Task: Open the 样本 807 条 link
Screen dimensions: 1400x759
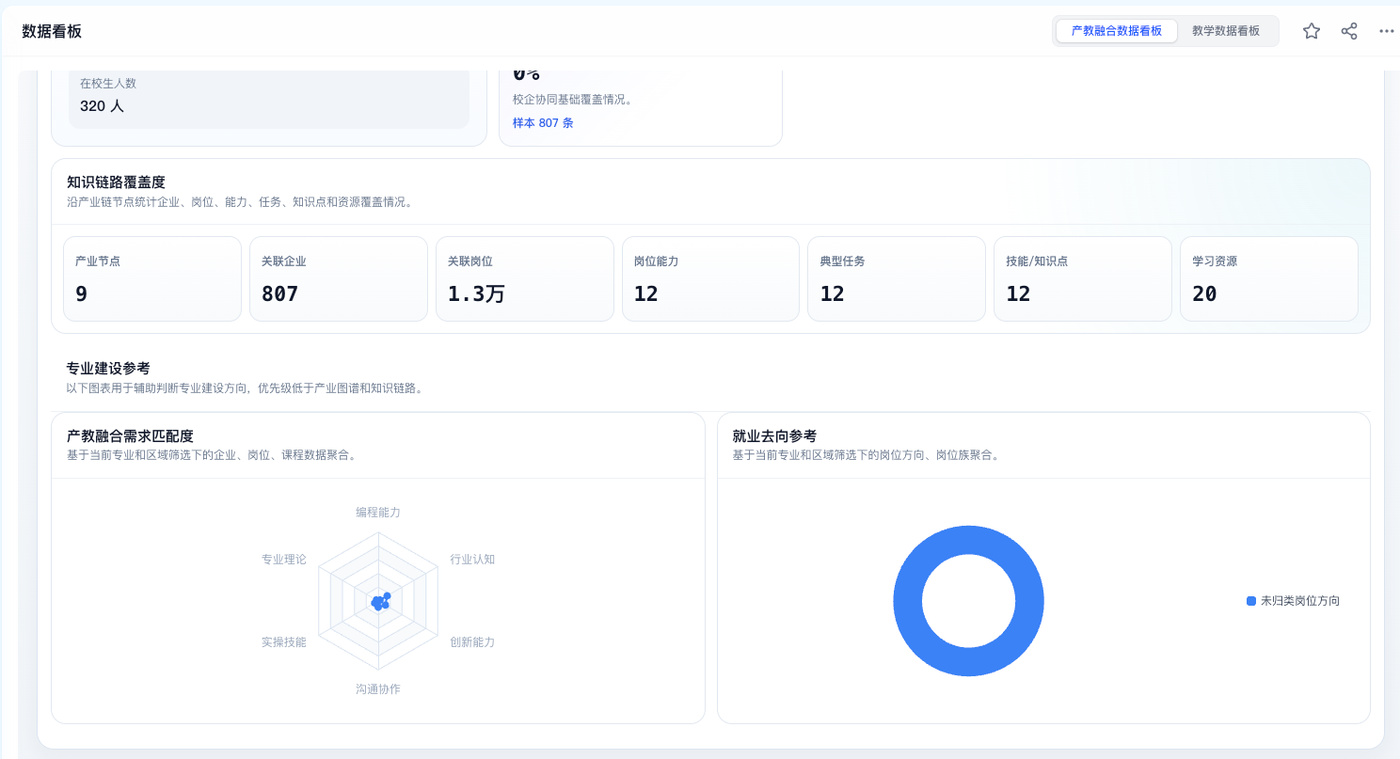Action: point(543,123)
